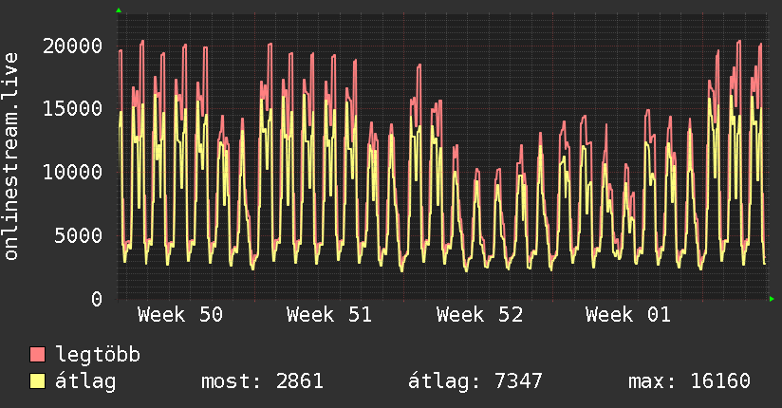Click the vertical 'onlinestream.live' axis title

[x=11, y=157]
